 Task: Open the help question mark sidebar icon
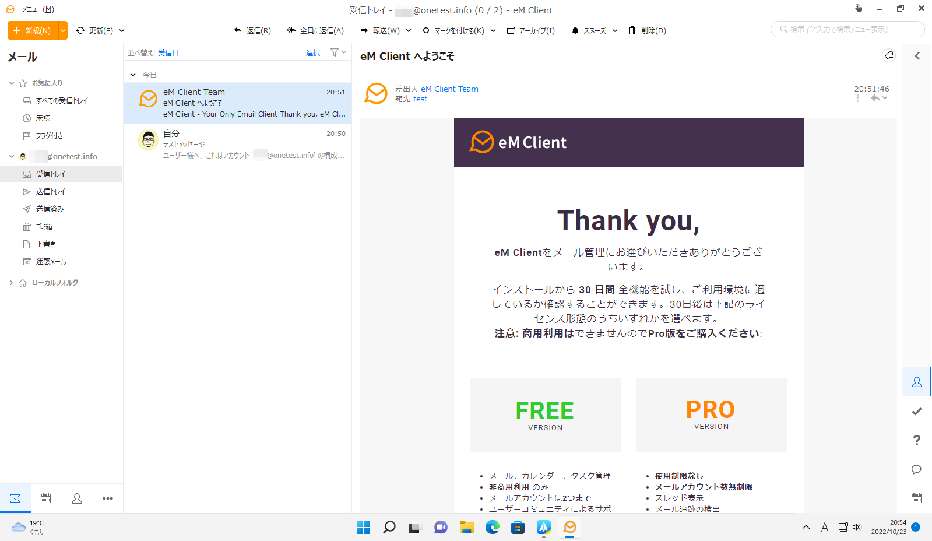917,440
